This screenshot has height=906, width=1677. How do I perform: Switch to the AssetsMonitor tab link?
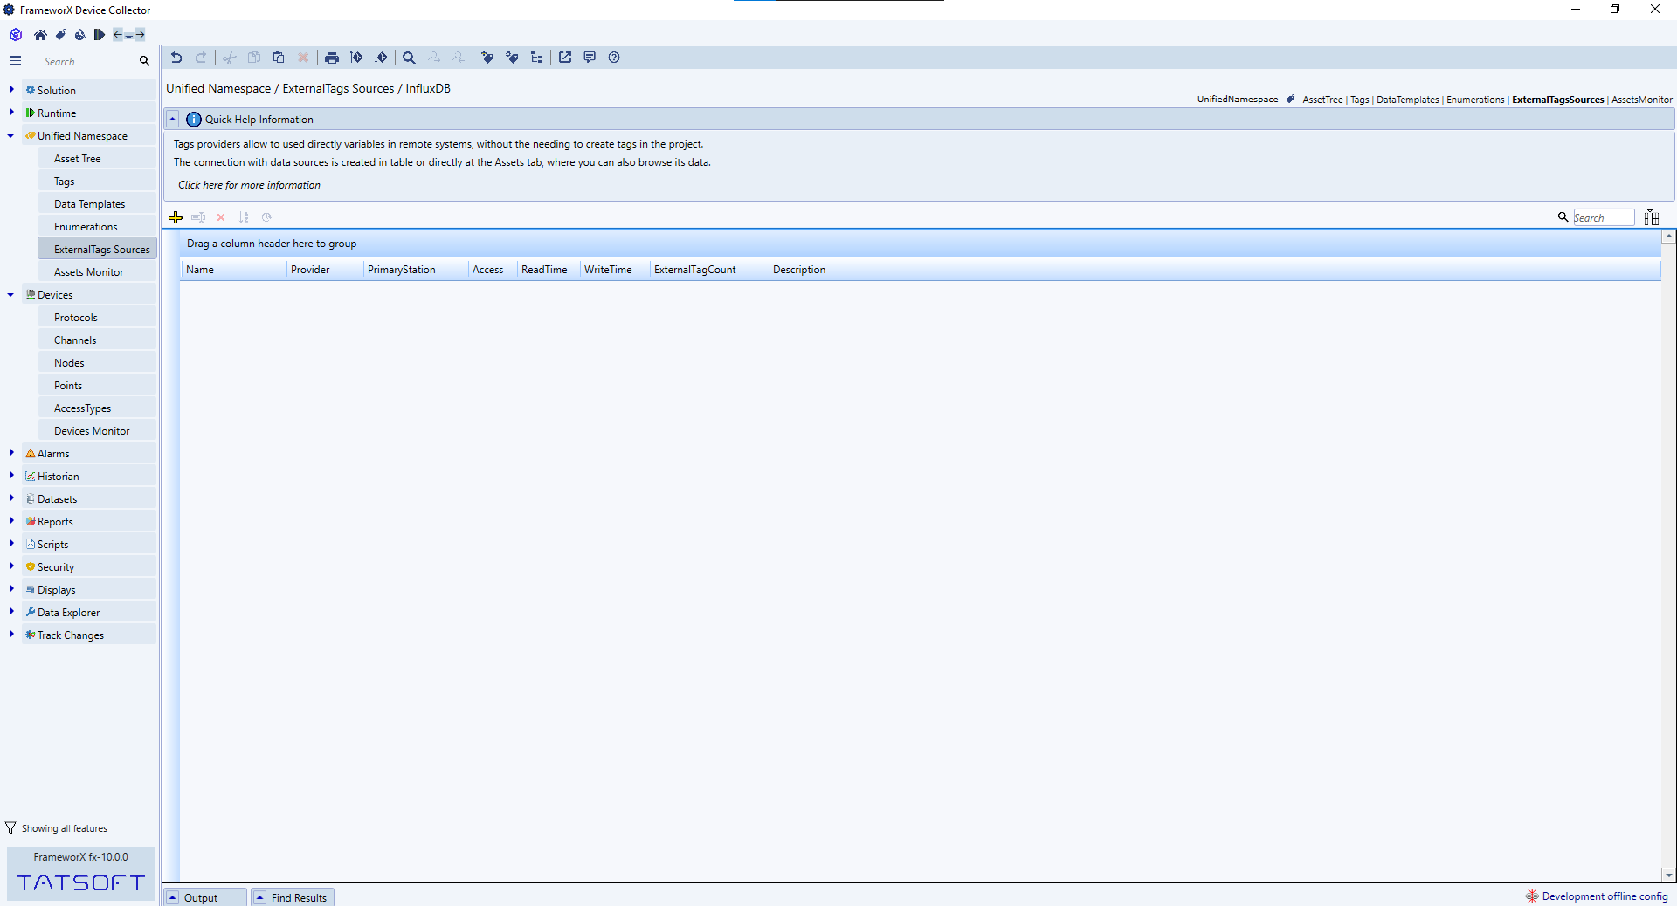[1641, 100]
